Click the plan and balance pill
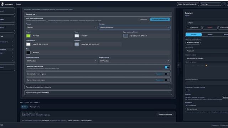 188,4
